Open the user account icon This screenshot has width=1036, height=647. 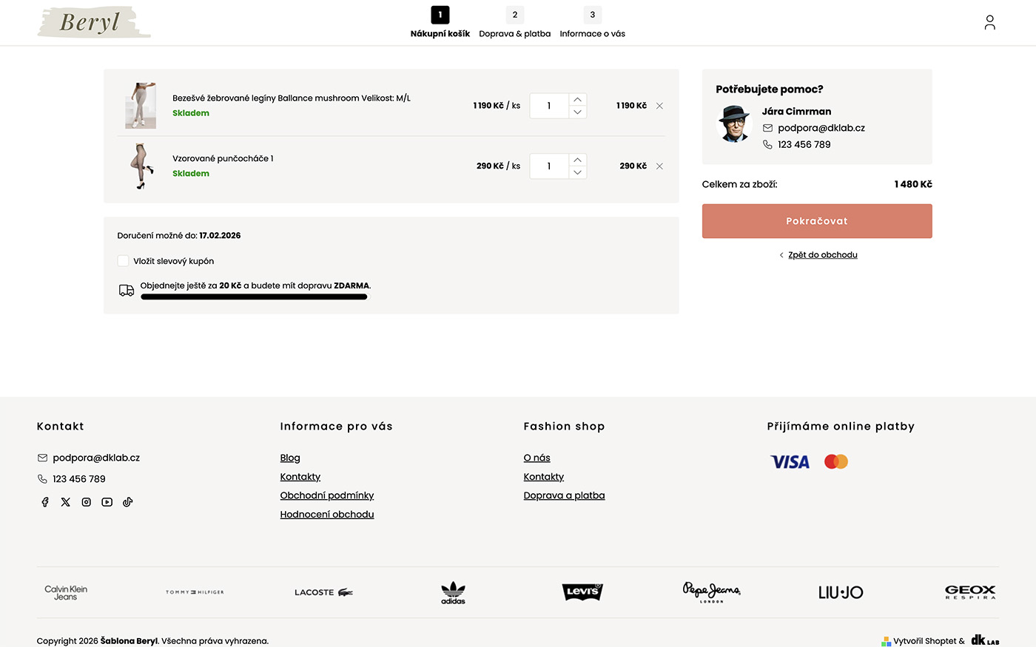tap(989, 23)
